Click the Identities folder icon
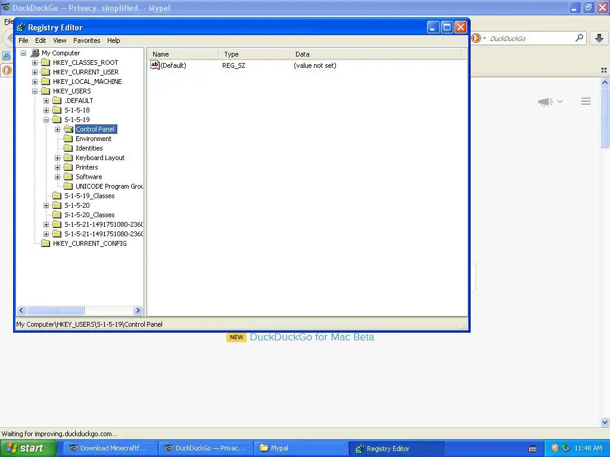The height and width of the screenshot is (457, 610). 69,148
